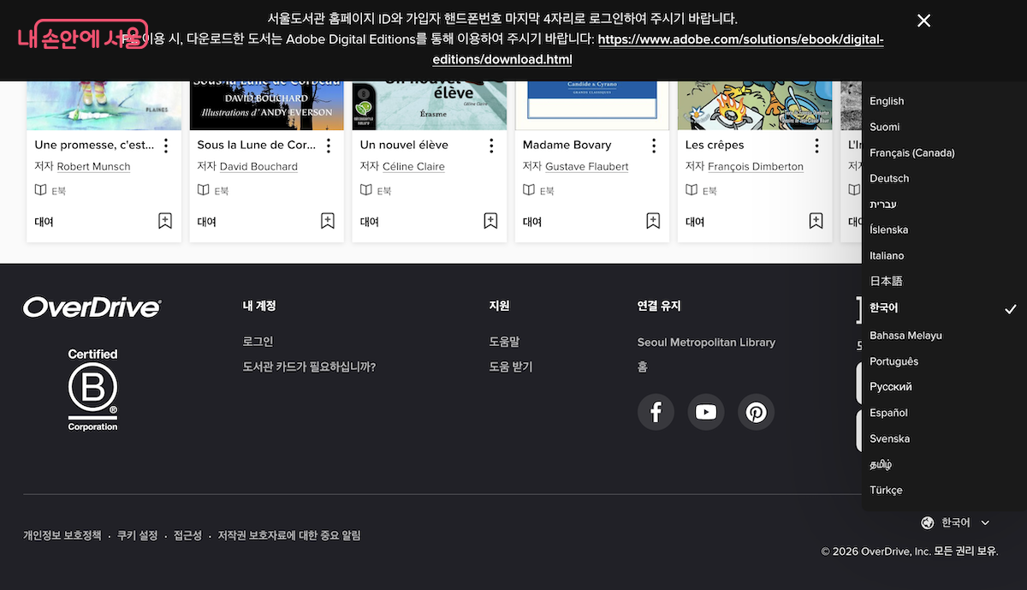Close the login notice banner
Screen dimensions: 1027x590
(923, 21)
